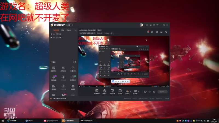219x123 pixels.
Task: Open the room manager assistant tool
Action: coord(63,69)
